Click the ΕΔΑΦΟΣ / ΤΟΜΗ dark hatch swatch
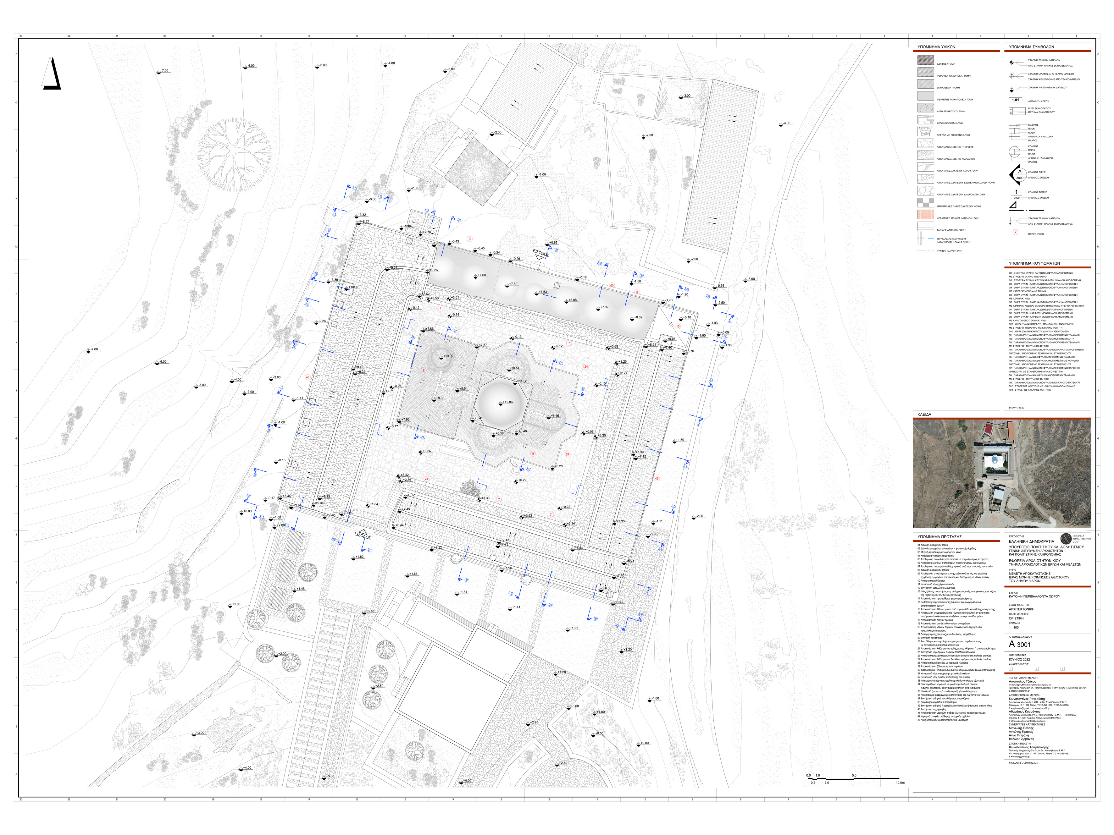This screenshot has height=835, width=1114. [x=926, y=60]
